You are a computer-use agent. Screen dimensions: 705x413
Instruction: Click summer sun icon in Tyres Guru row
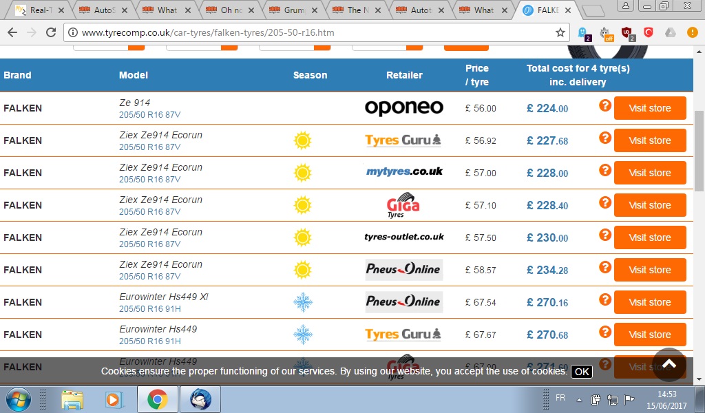303,140
